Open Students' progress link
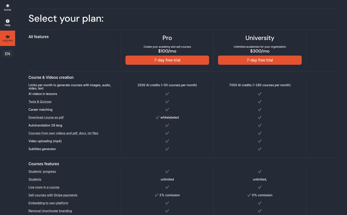The width and height of the screenshot is (347, 215). coord(42,171)
